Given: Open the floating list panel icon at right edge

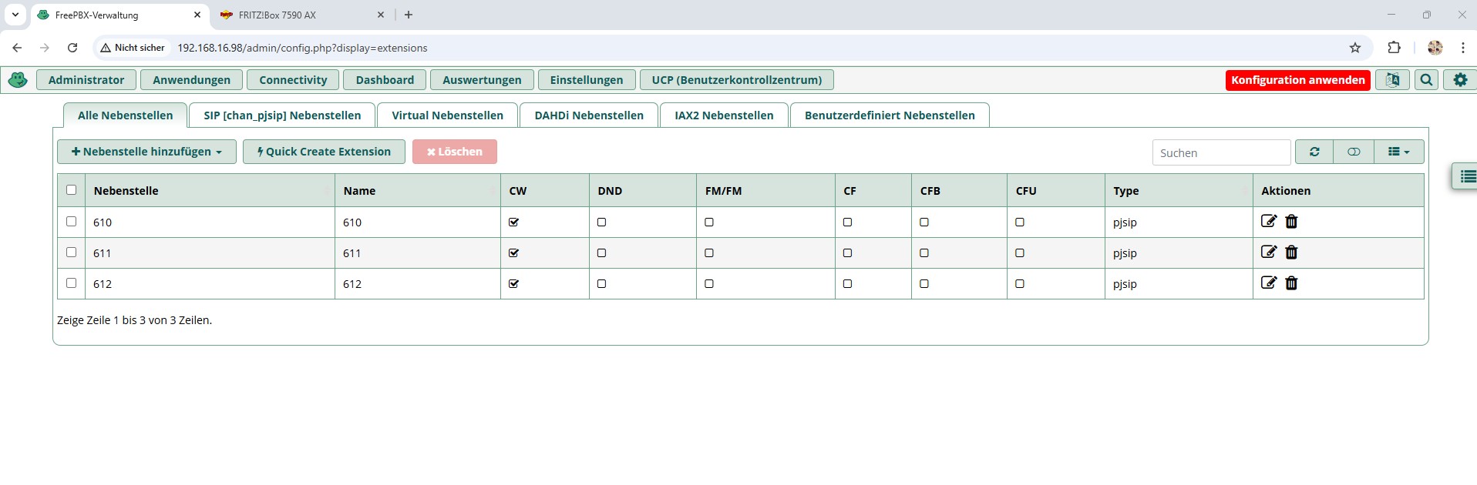Looking at the screenshot, I should click(1466, 176).
